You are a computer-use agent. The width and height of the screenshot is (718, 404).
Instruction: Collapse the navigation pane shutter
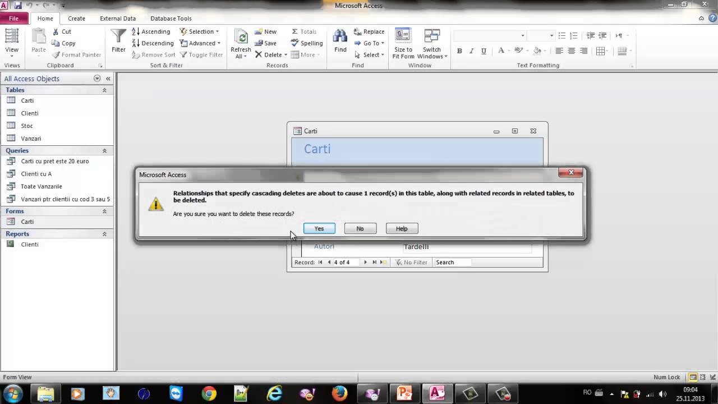pos(108,79)
